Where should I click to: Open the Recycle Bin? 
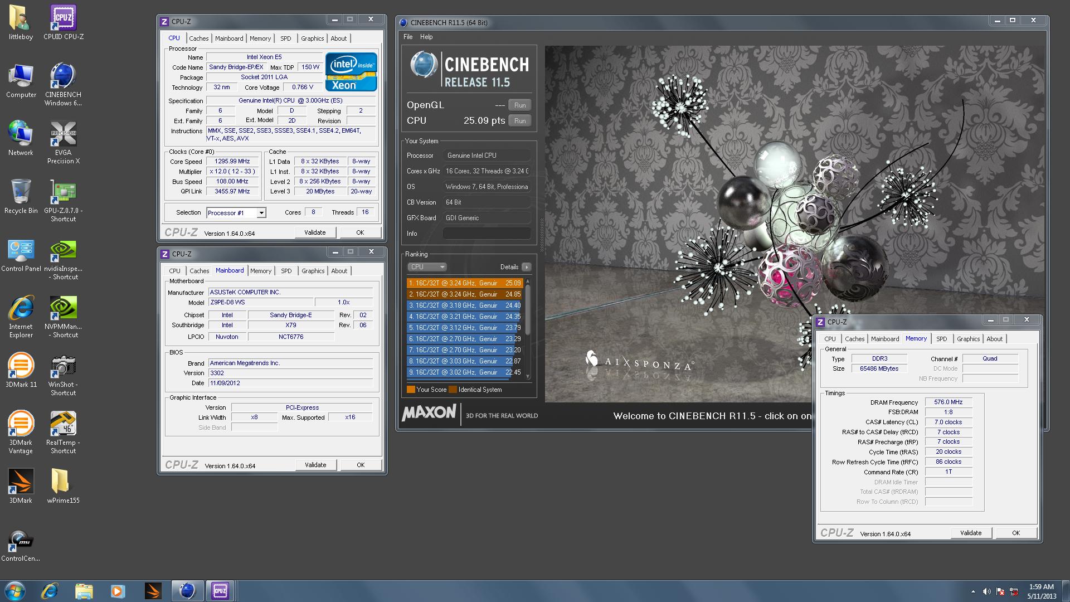pos(21,196)
